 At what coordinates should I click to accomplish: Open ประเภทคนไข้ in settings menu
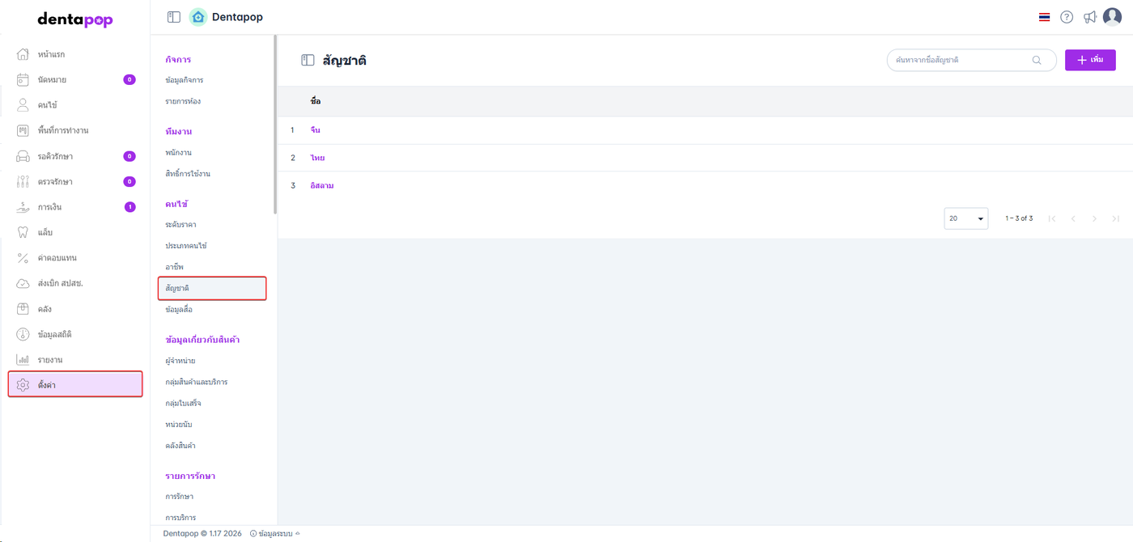pyautogui.click(x=186, y=245)
